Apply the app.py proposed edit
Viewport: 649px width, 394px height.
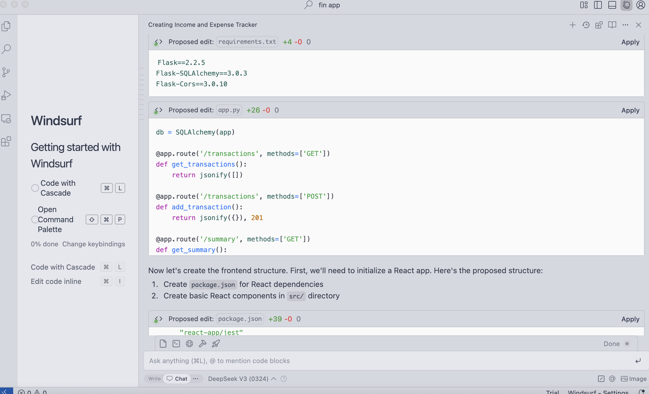[x=630, y=110]
